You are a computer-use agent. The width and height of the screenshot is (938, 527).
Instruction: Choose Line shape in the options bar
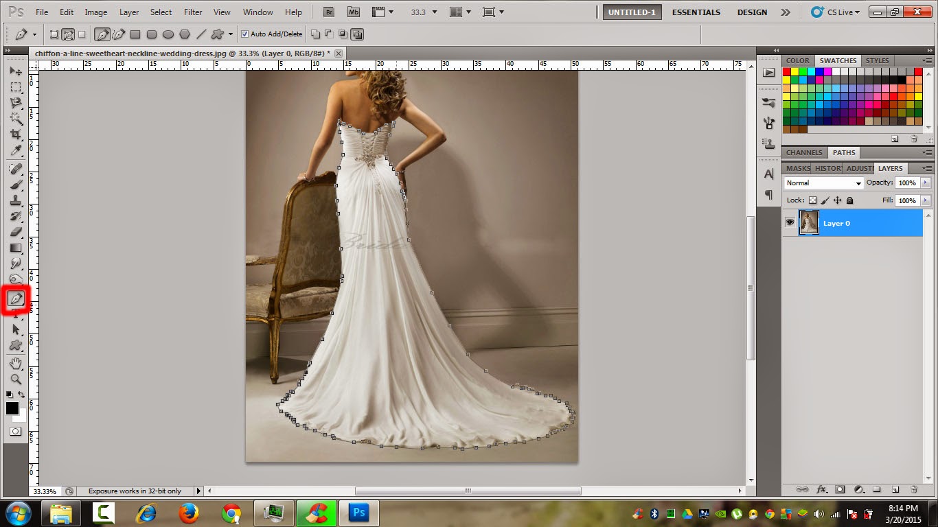[x=201, y=34]
